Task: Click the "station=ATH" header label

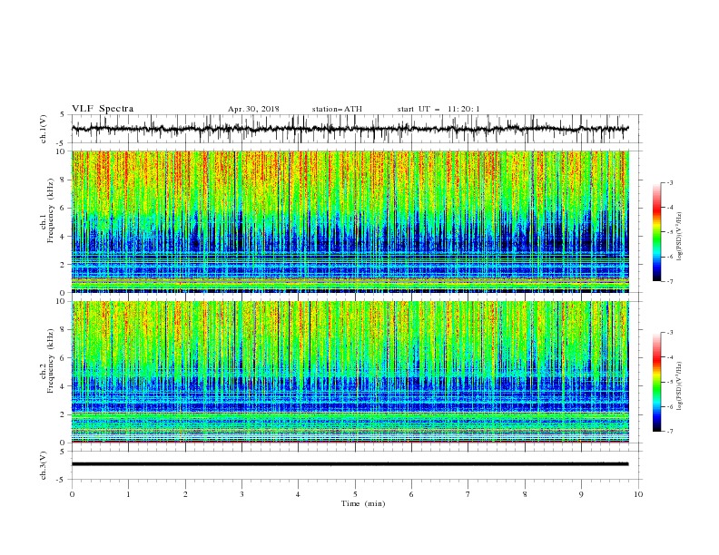Action: click(337, 109)
